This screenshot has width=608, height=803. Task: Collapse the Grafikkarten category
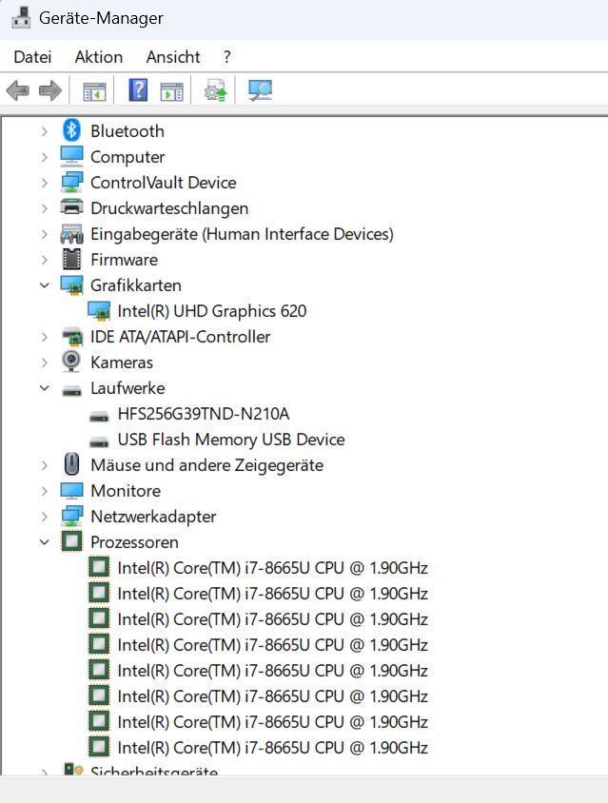(44, 285)
